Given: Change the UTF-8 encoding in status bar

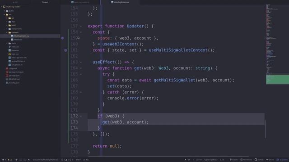Looking at the screenshot, I should tap(199, 160).
